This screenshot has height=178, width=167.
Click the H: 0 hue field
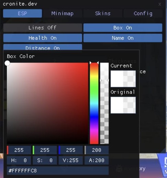coord(19,160)
